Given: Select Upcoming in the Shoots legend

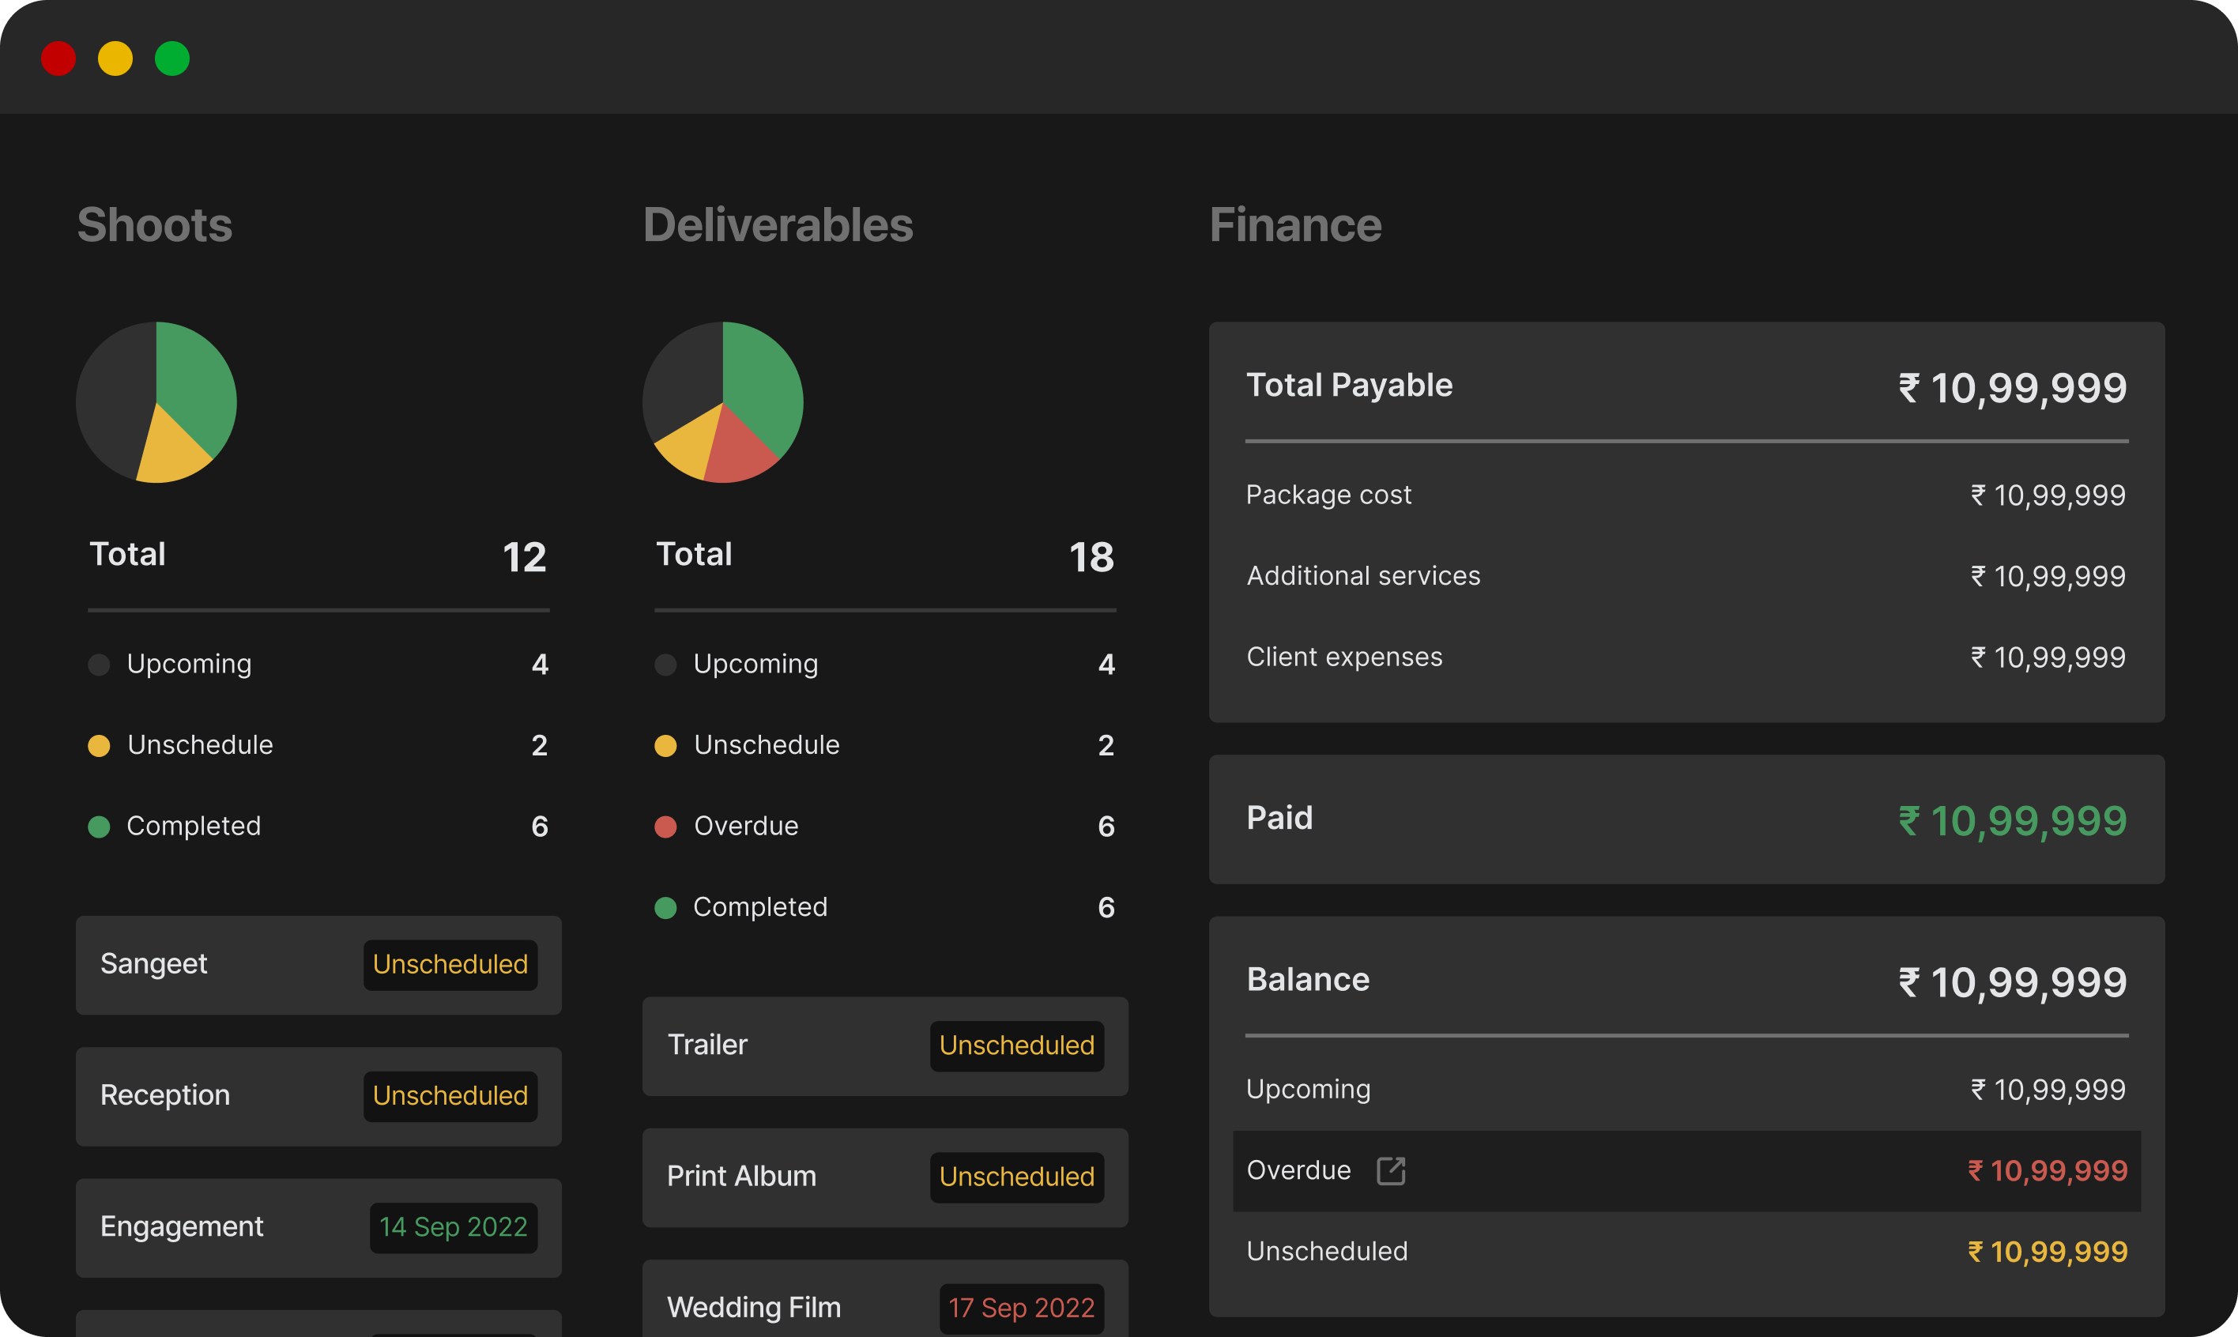Looking at the screenshot, I should coord(319,664).
